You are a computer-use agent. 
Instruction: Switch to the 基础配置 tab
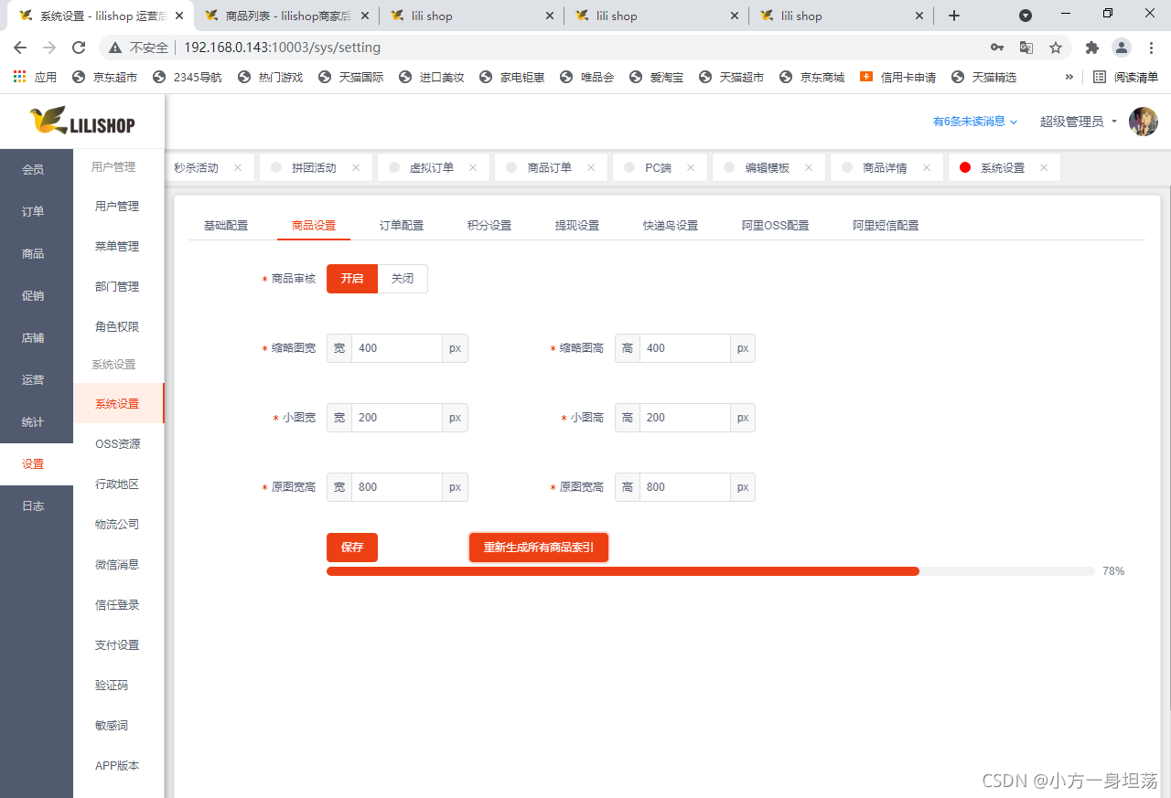pyautogui.click(x=226, y=225)
